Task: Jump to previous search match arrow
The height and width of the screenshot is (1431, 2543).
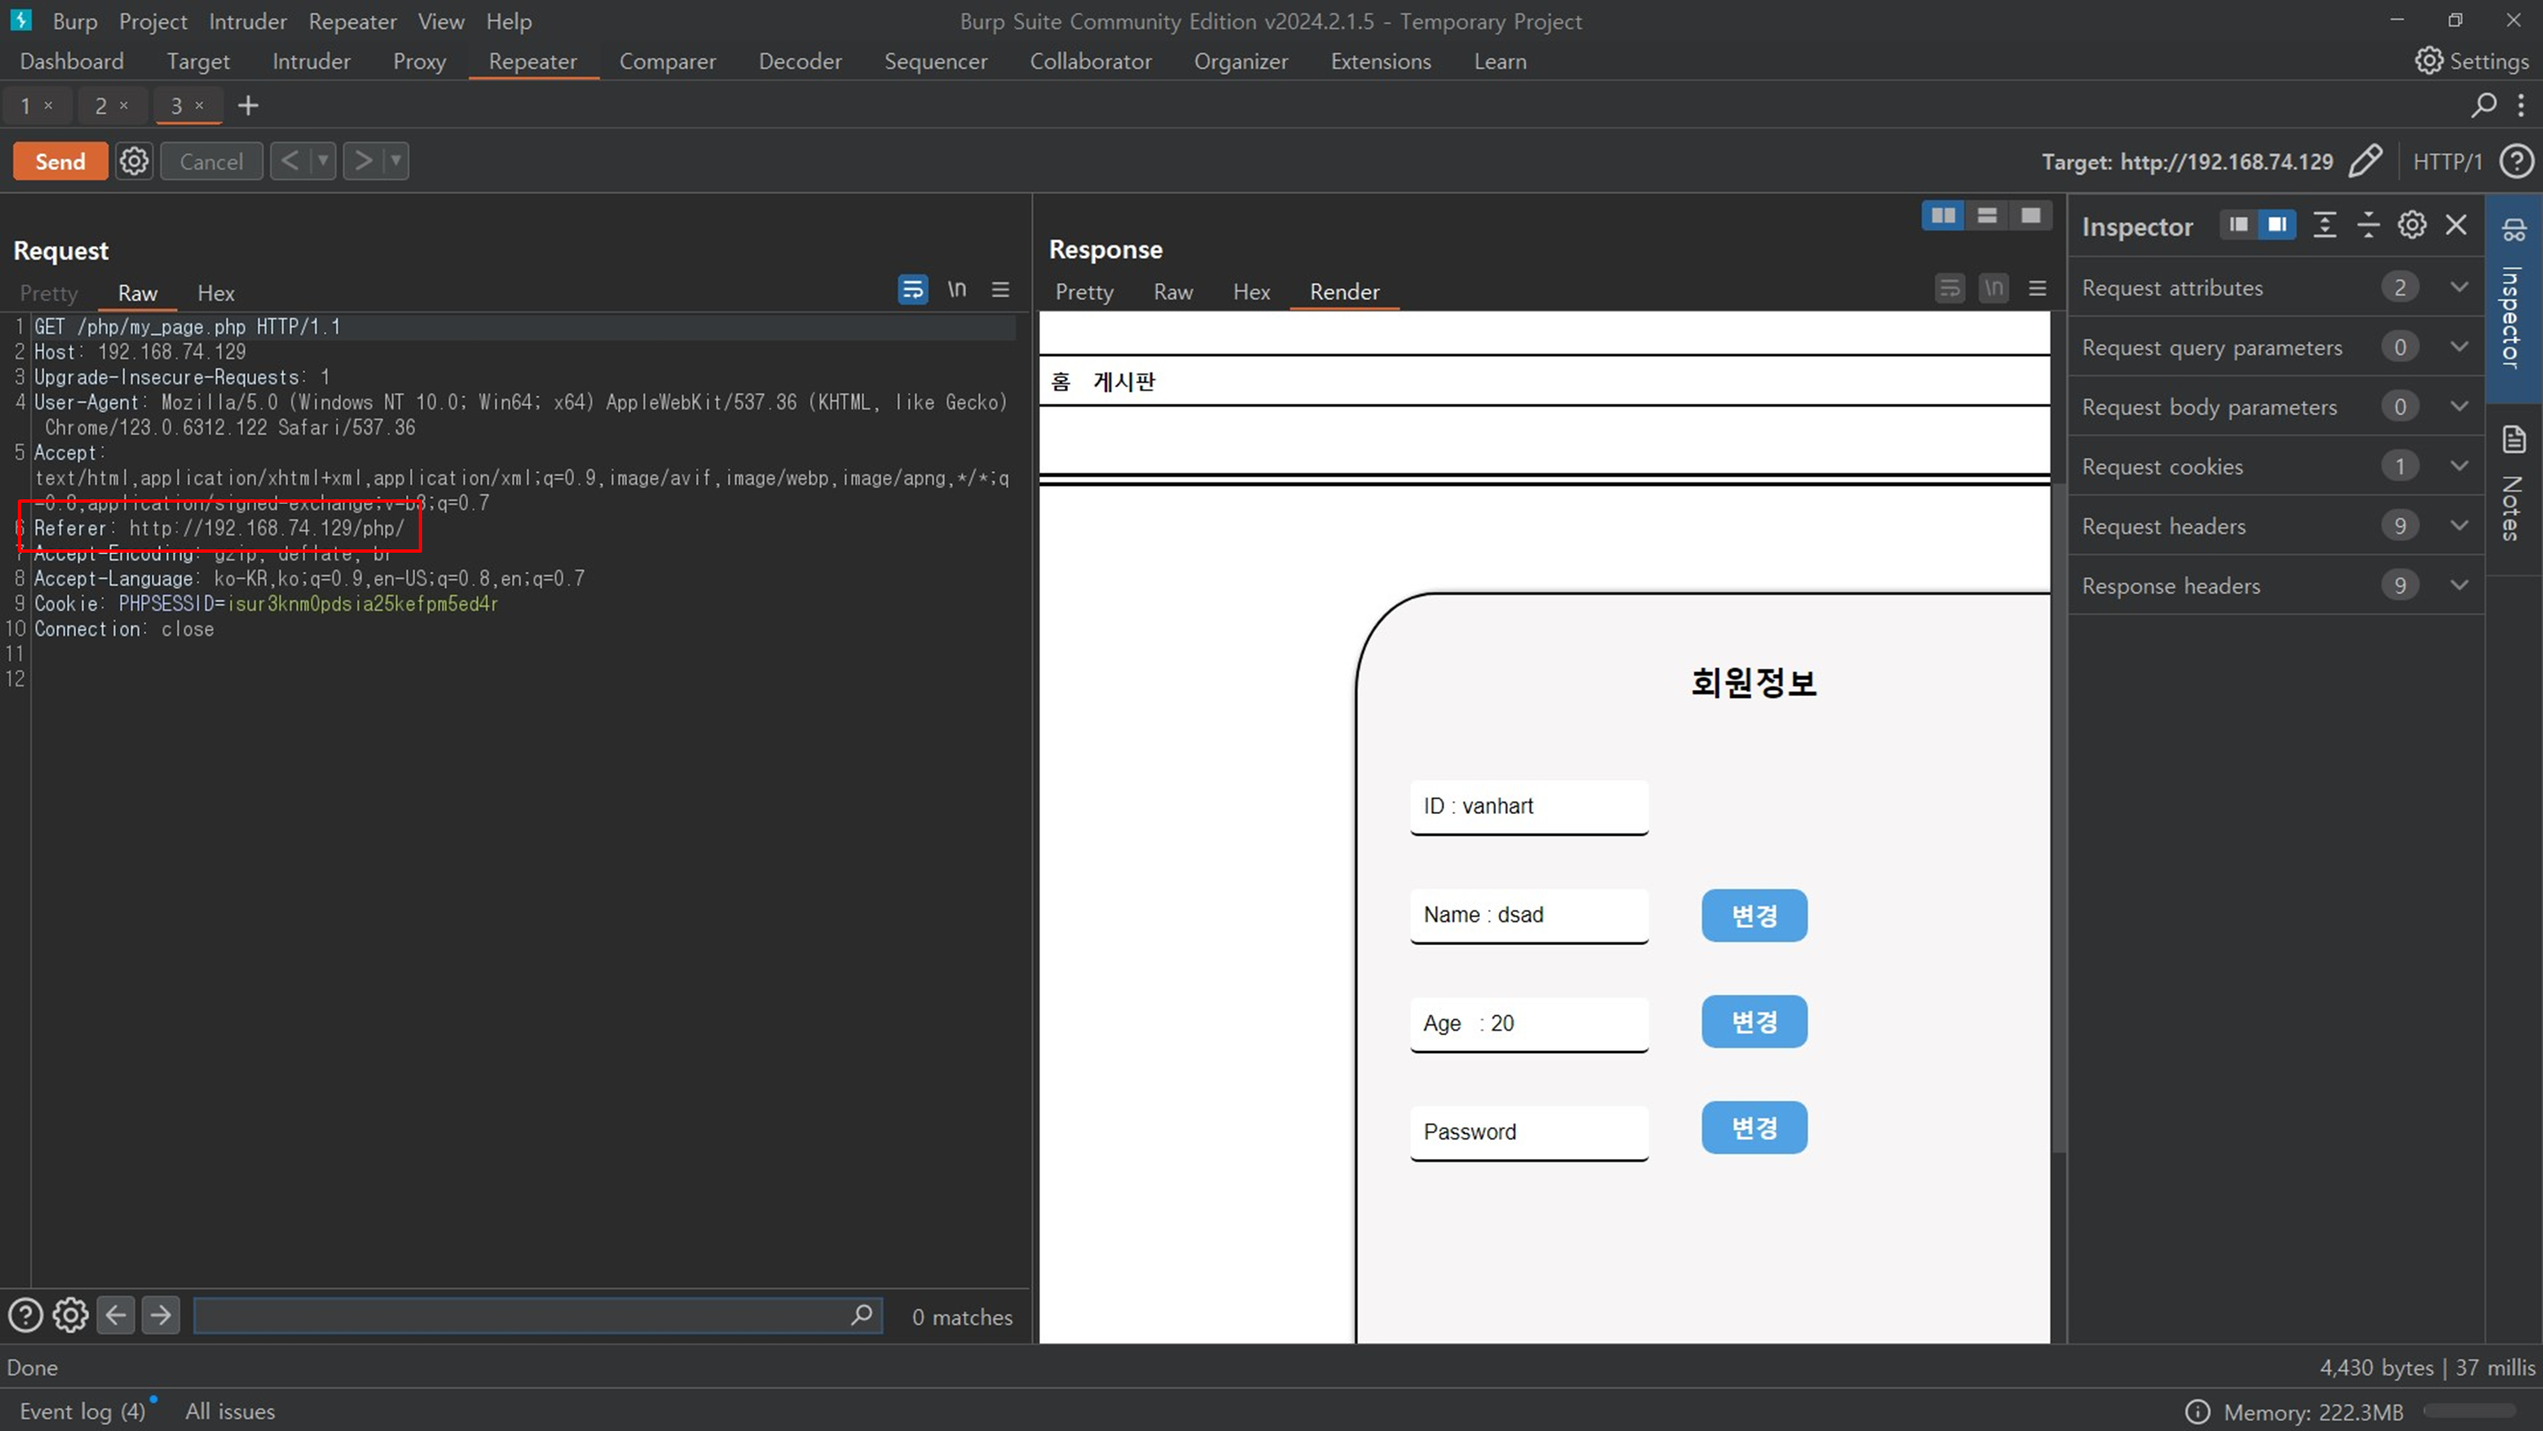Action: (x=115, y=1315)
